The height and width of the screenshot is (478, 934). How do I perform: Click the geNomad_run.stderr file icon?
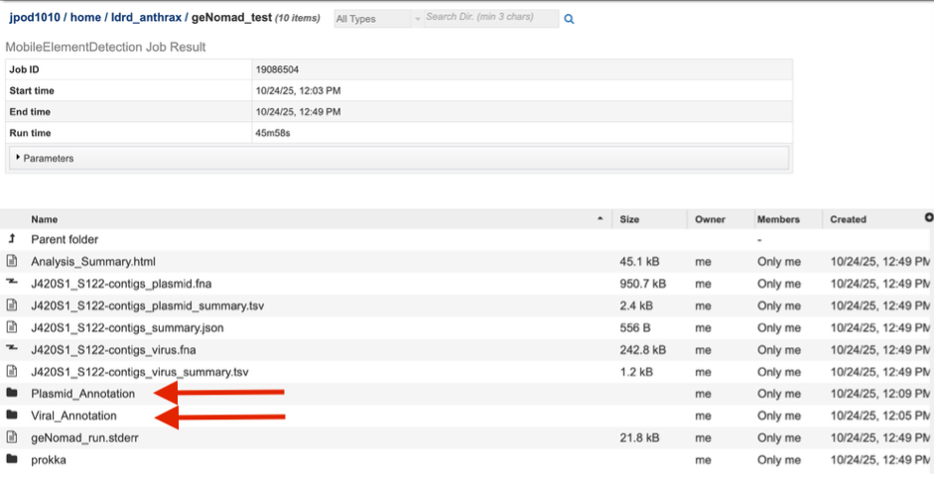[x=12, y=437]
